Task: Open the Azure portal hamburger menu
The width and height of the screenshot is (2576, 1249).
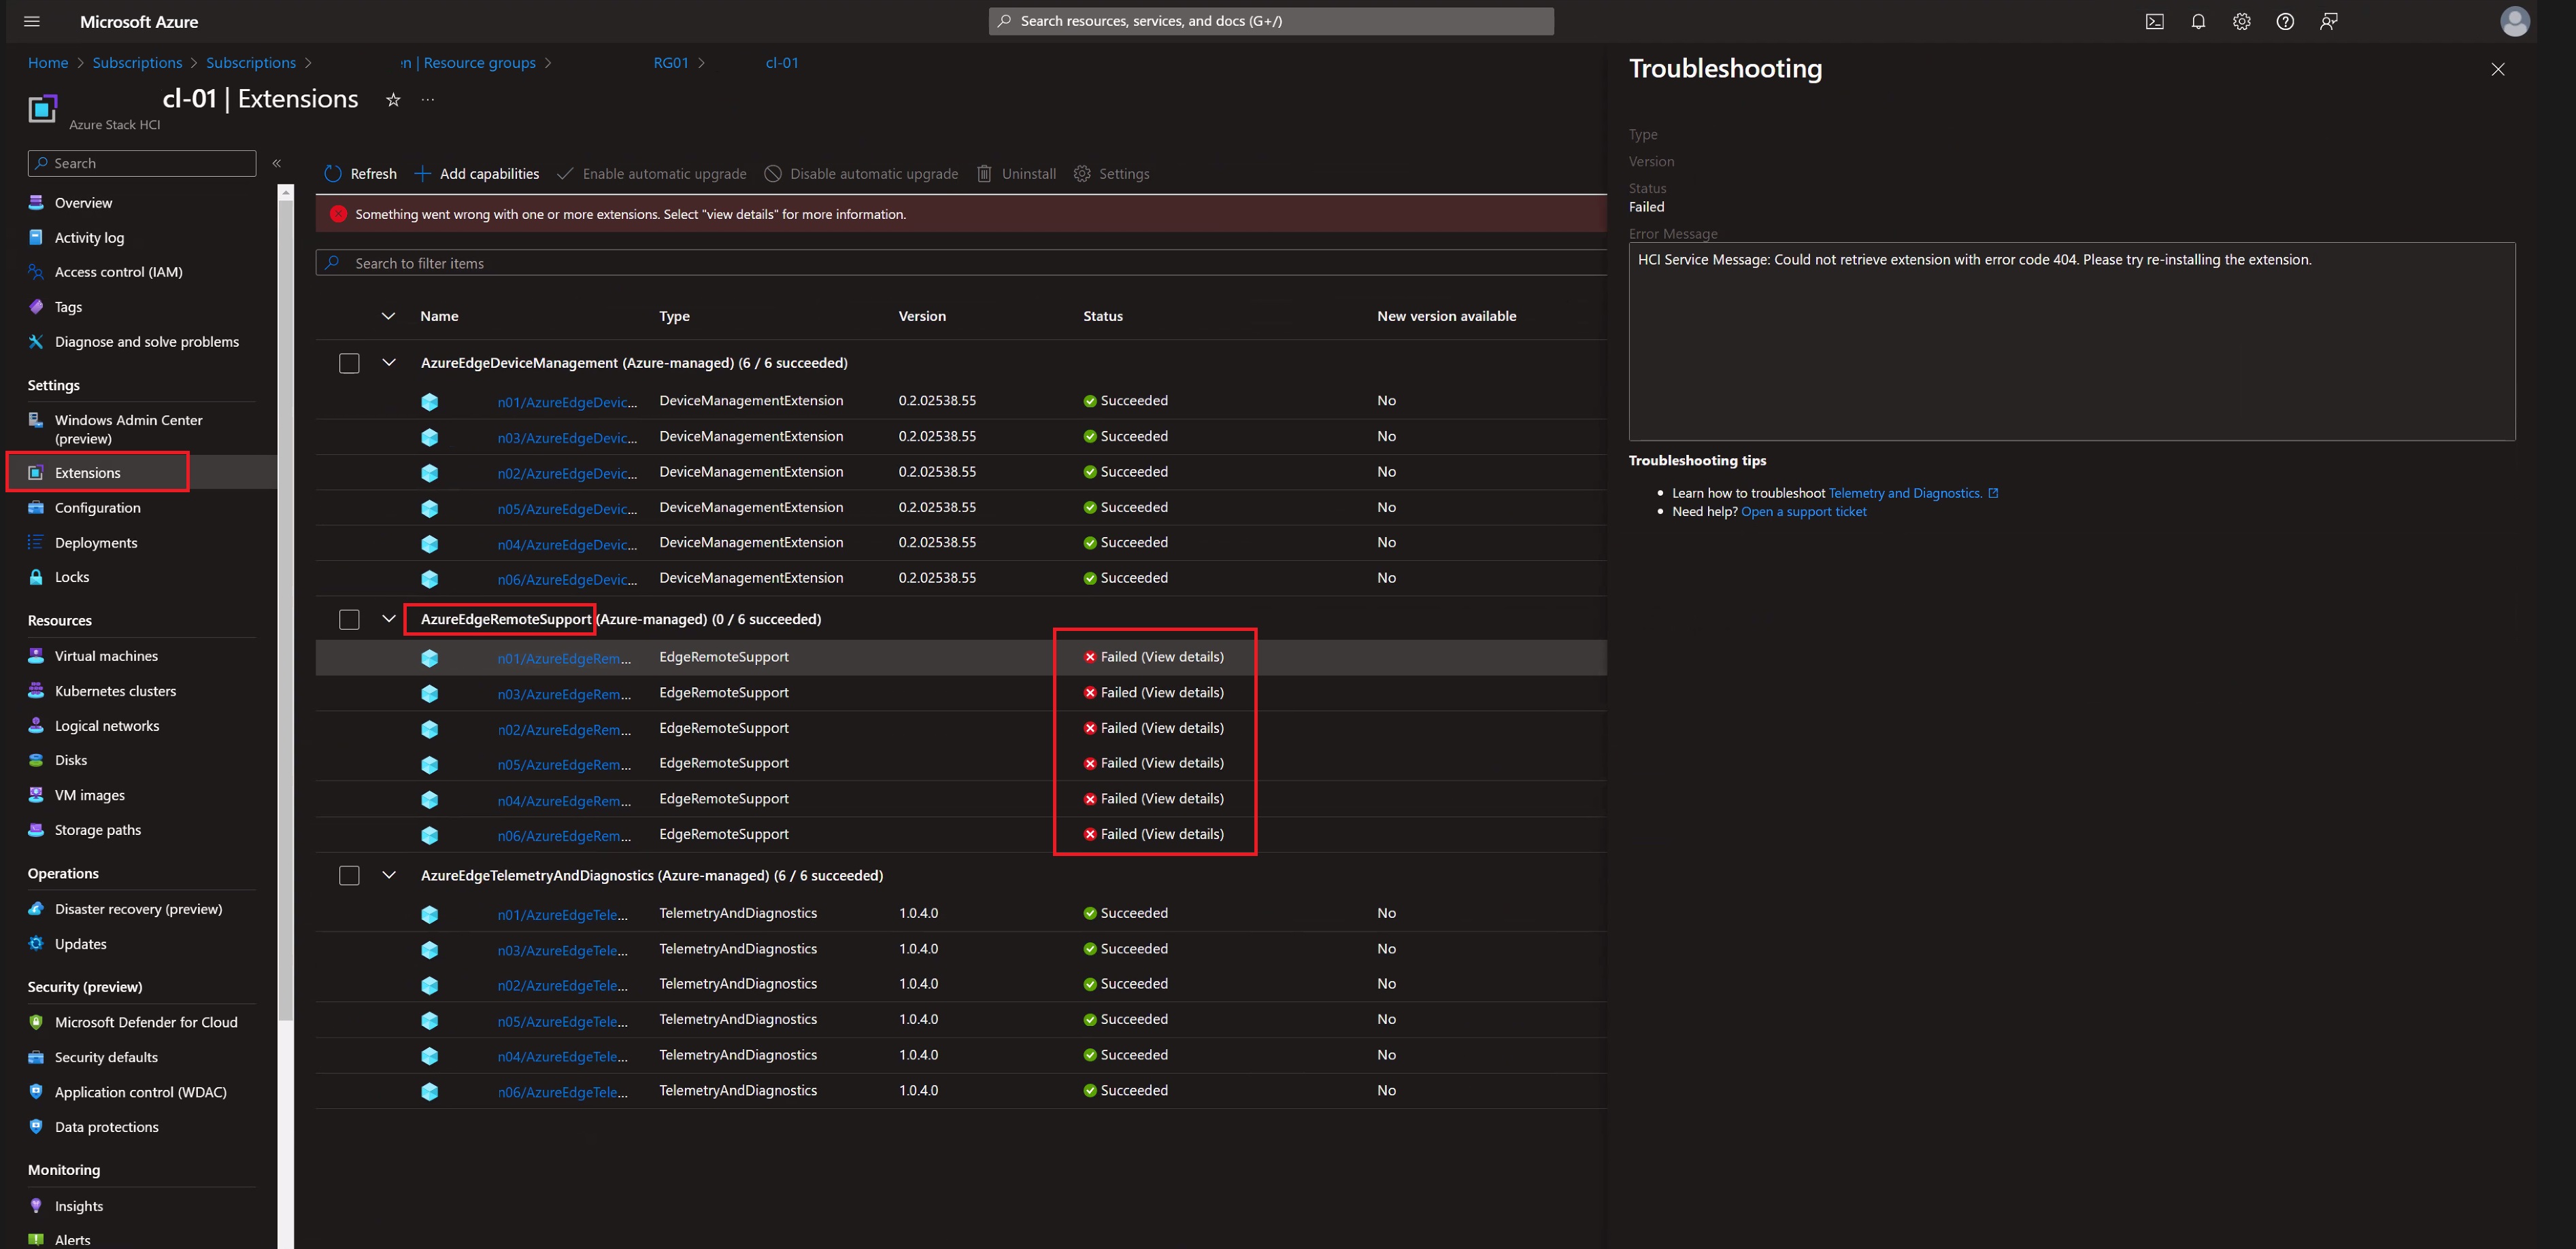Action: 31,21
